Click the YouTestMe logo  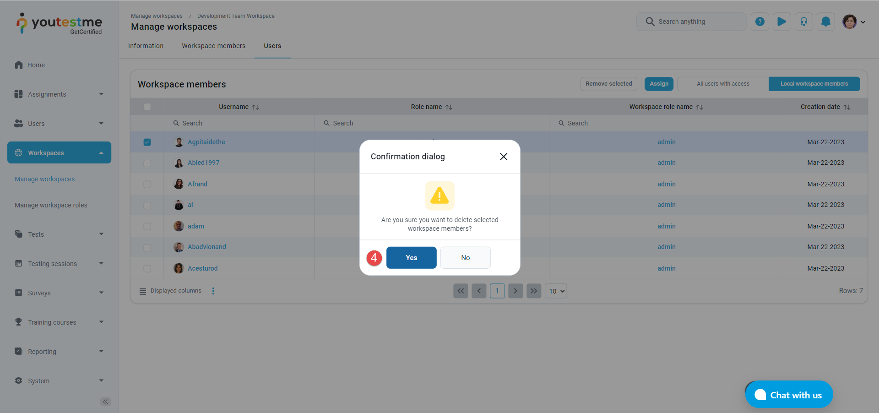coord(60,24)
